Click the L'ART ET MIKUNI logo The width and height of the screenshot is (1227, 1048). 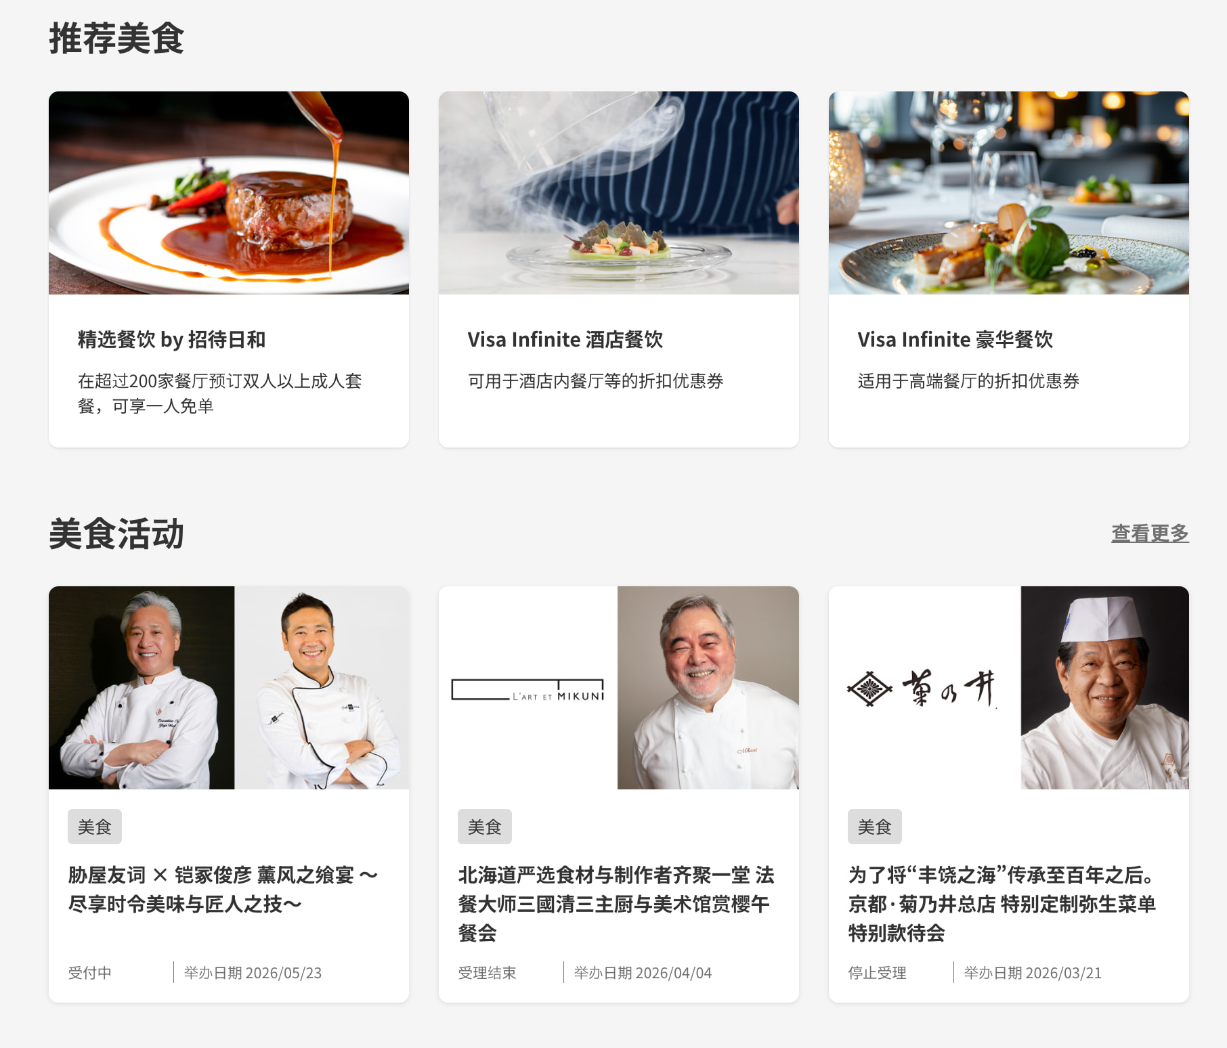pyautogui.click(x=528, y=690)
